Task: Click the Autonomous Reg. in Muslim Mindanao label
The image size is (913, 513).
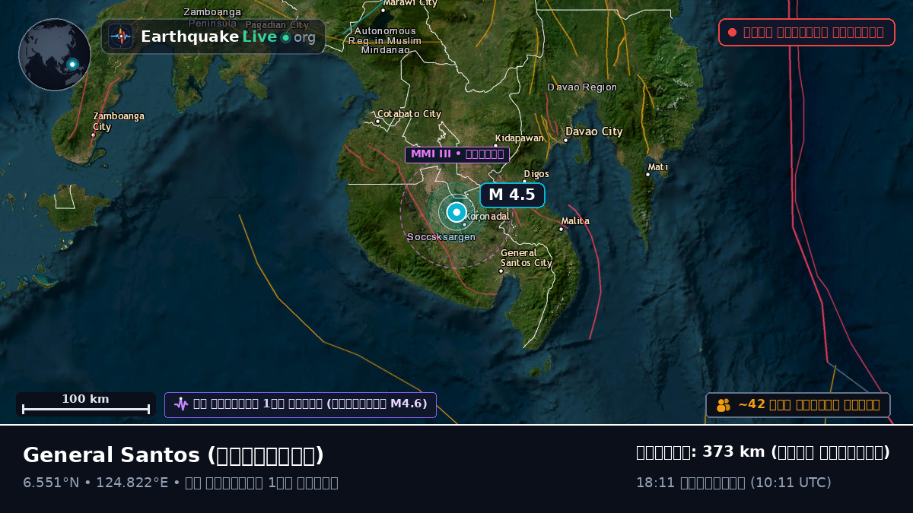Action: [x=385, y=40]
